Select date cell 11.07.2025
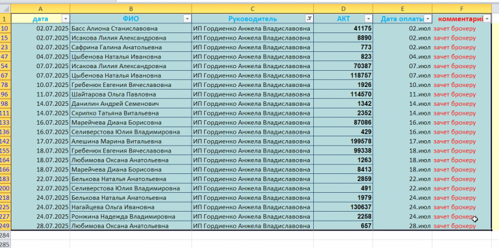499x248 pixels. 40,94
